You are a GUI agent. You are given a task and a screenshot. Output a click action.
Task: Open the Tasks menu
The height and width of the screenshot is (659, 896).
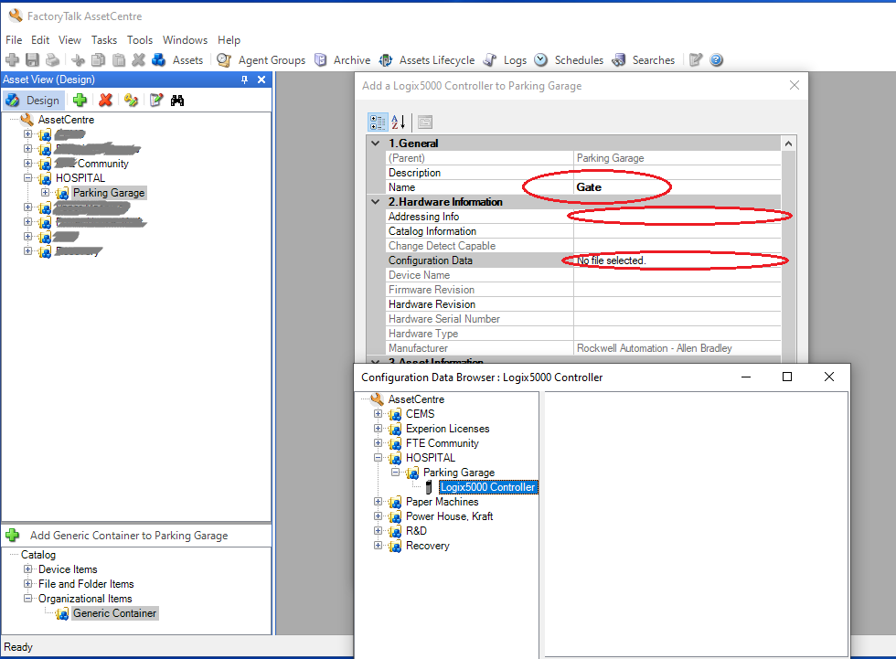point(104,40)
